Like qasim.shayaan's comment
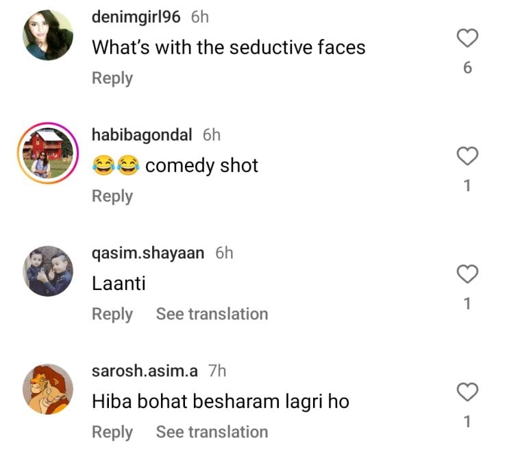Image resolution: width=507 pixels, height=456 pixels. tap(467, 275)
